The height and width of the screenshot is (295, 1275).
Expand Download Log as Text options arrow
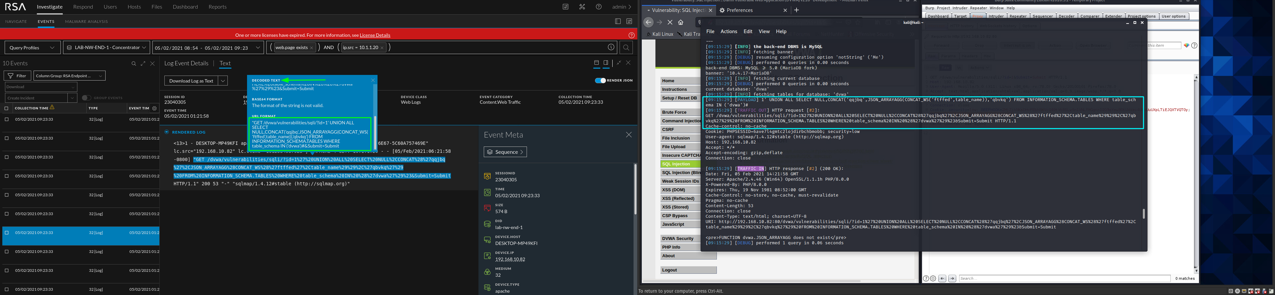pyautogui.click(x=223, y=81)
